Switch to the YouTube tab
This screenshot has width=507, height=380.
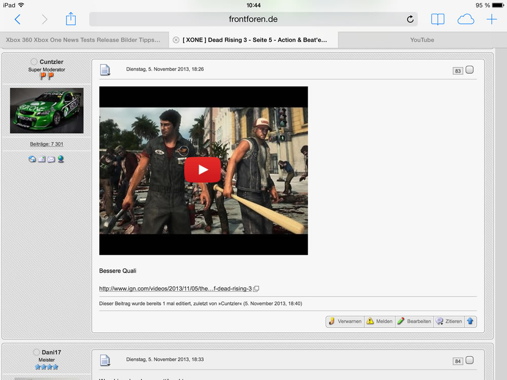(x=422, y=40)
